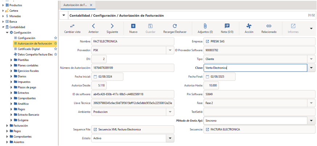Open the Fase dropdown arrow

pyautogui.click(x=311, y=103)
